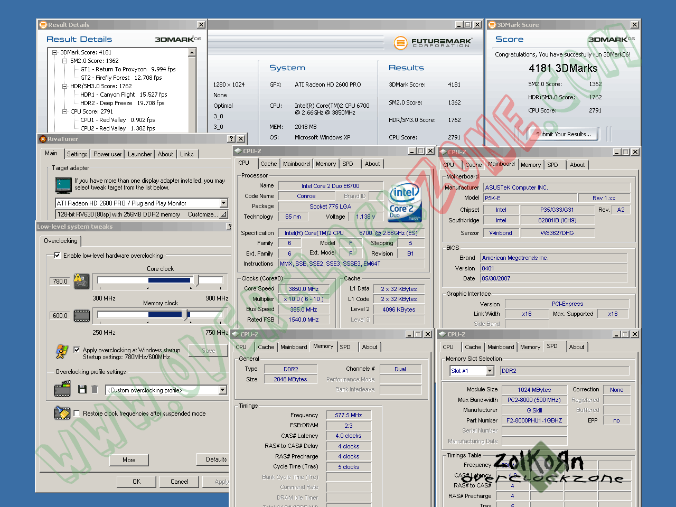This screenshot has height=507, width=676.
Task: Enable Restore clock frequencies after suspended mode
Action: pos(77,413)
